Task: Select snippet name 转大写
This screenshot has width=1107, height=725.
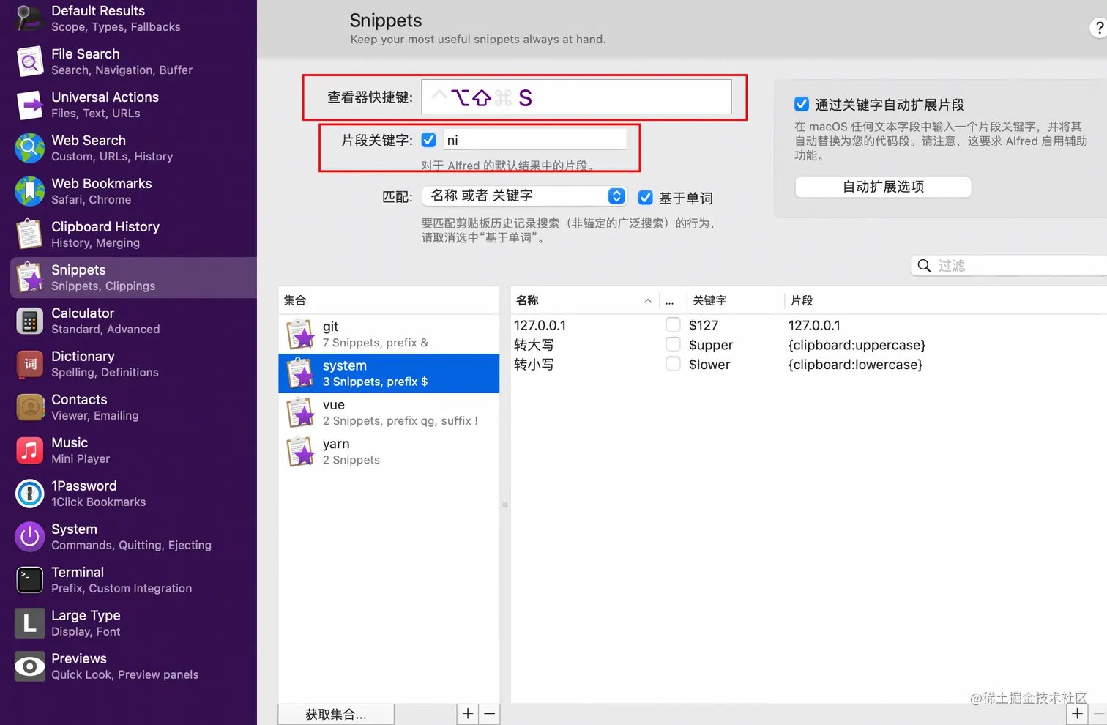Action: point(534,345)
